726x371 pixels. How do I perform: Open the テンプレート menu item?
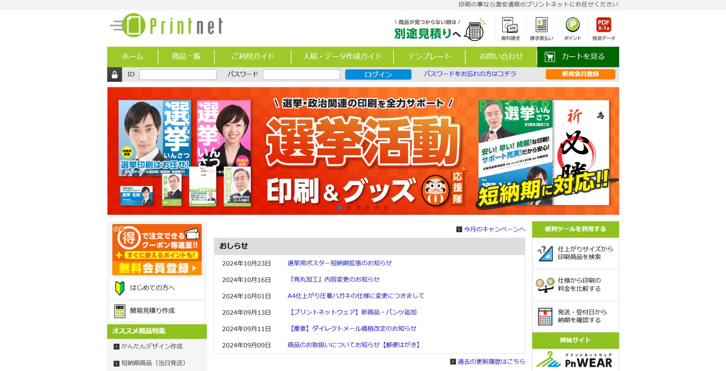pyautogui.click(x=429, y=56)
